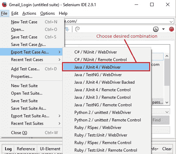This screenshot has width=176, height=154.
Task: Click scrollbar down arrow in command table
Action: (x=167, y=103)
